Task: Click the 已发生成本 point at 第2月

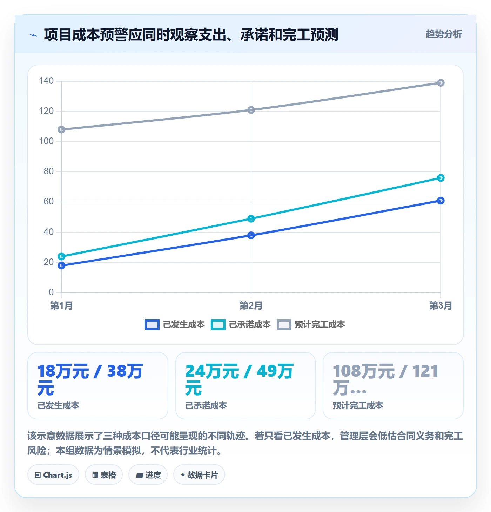Action: (x=251, y=235)
